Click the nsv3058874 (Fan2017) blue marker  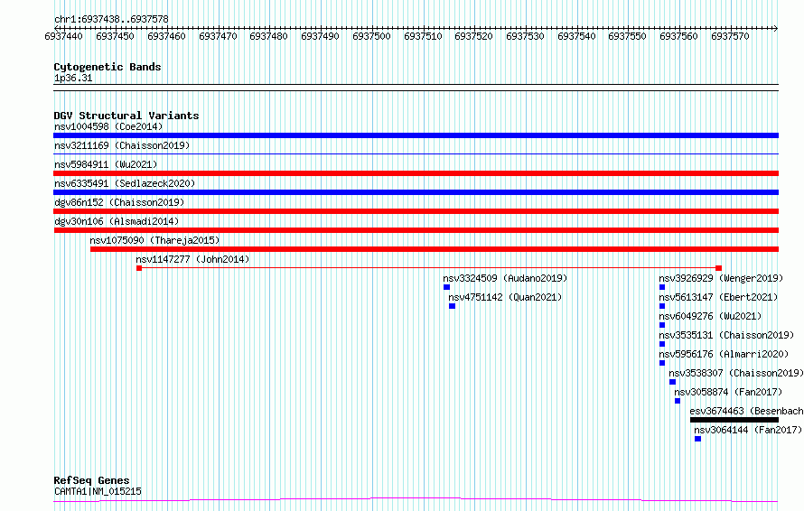(x=678, y=401)
